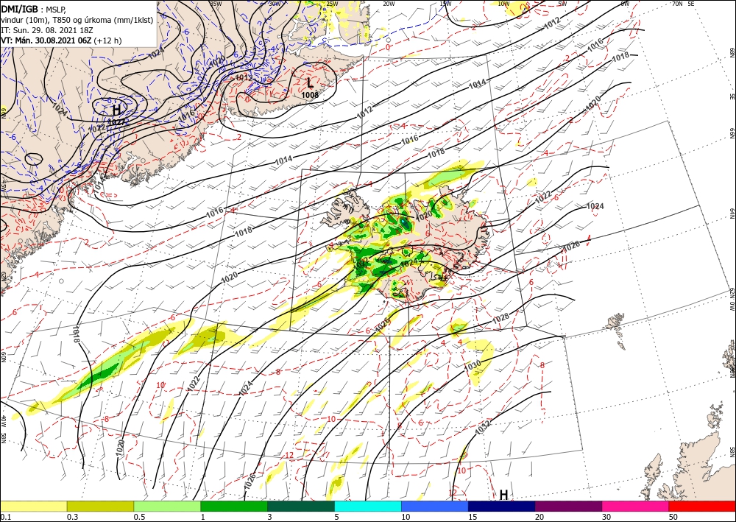Click the '25W' longitude label
Image resolution: width=736 pixels, height=522 pixels.
(x=332, y=3)
